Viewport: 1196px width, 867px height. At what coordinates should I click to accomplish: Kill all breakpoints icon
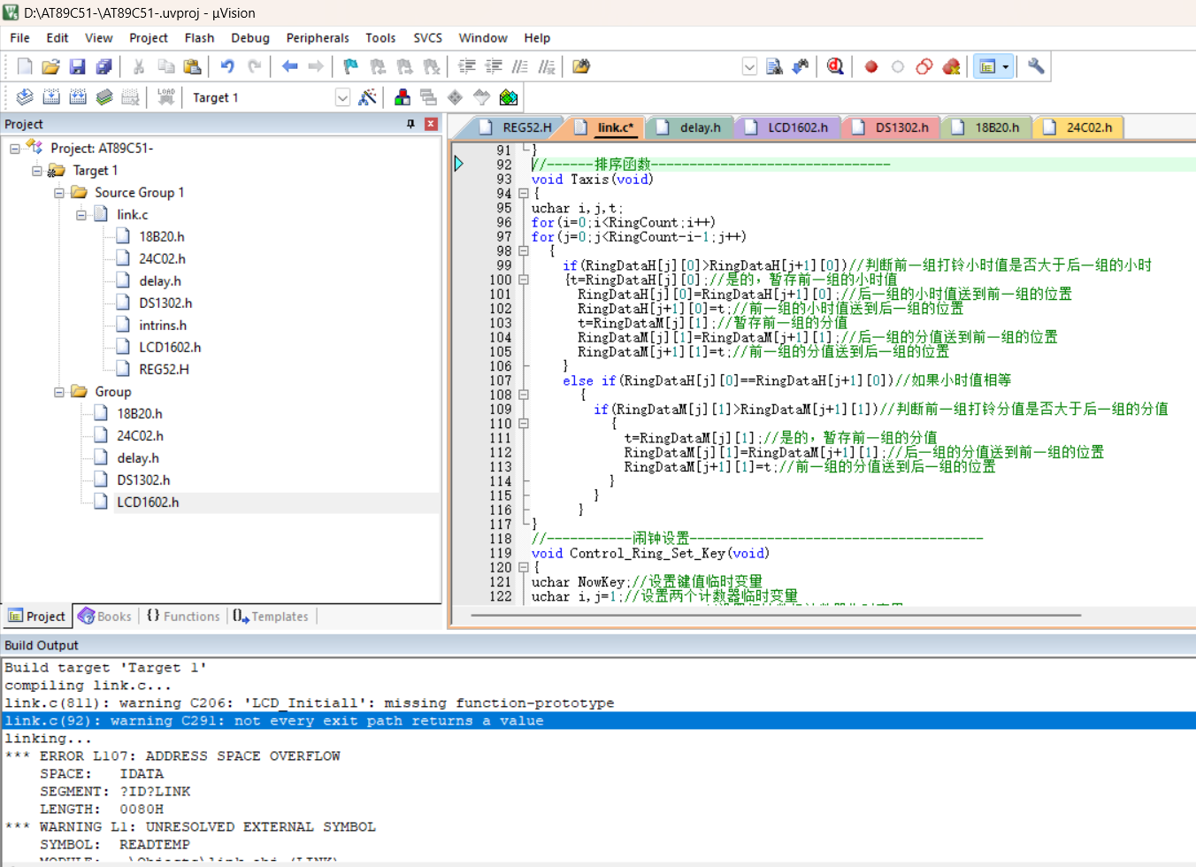(x=951, y=66)
